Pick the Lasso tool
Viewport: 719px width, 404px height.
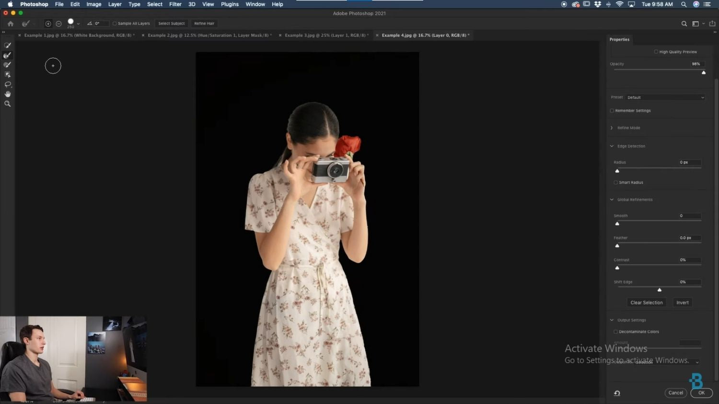click(7, 84)
